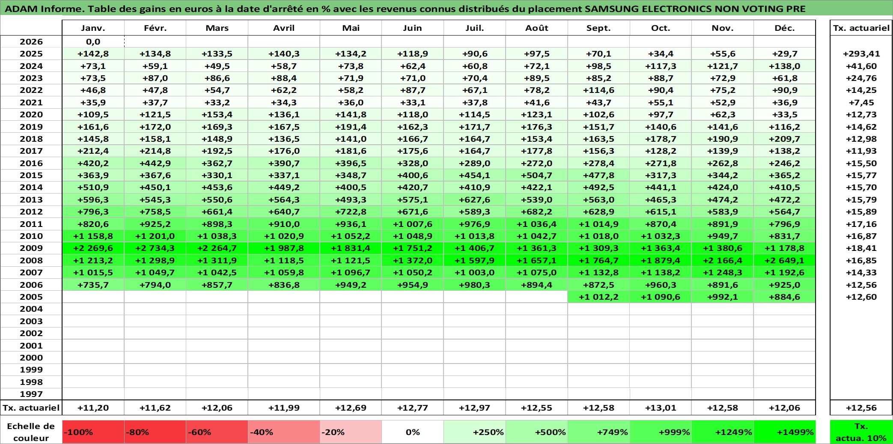Select the Avril column header

(x=284, y=28)
